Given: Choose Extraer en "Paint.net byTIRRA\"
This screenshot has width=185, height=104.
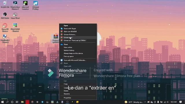Looking at the screenshot, I should (x=78, y=40).
